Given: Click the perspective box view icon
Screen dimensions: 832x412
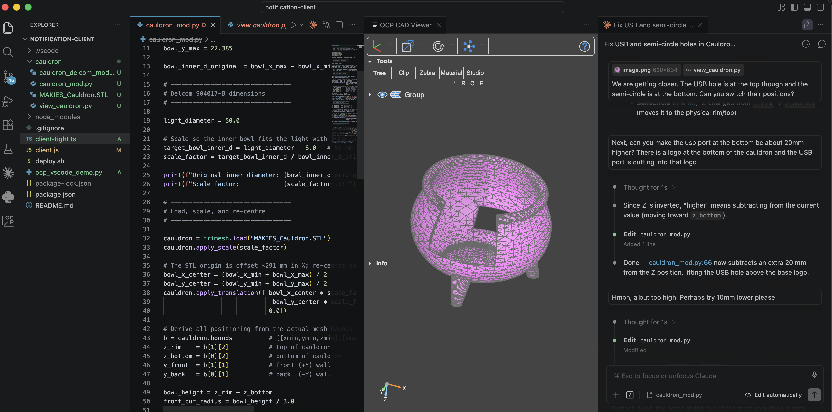Looking at the screenshot, I should click(x=407, y=46).
